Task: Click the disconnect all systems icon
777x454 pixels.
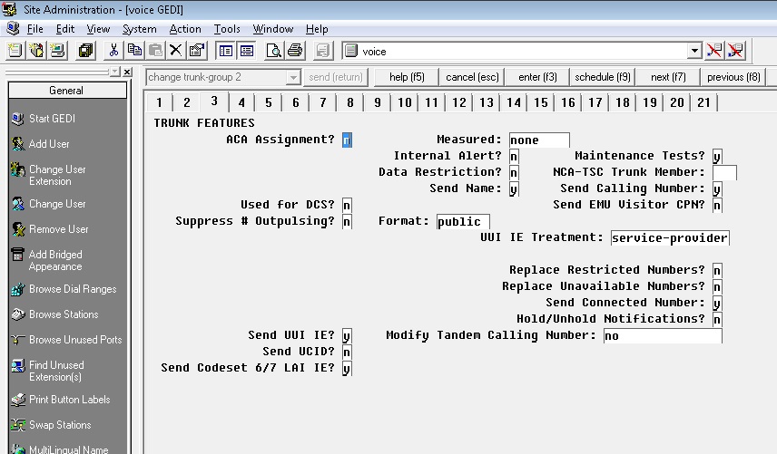Action: tap(735, 51)
